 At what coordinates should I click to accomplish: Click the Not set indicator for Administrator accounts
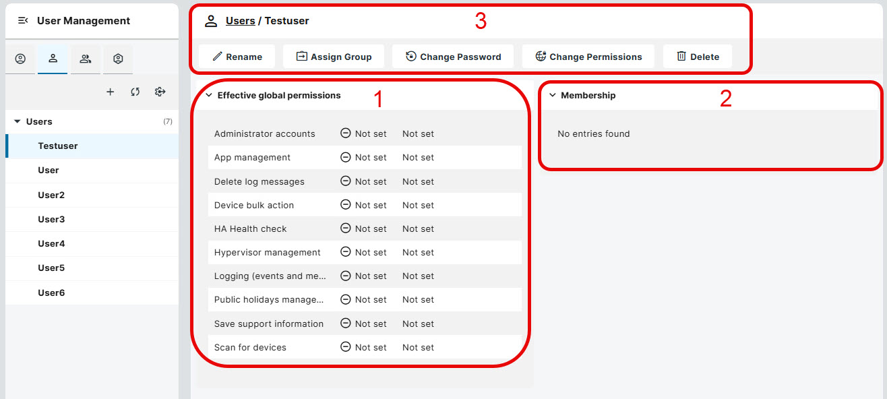(x=363, y=133)
